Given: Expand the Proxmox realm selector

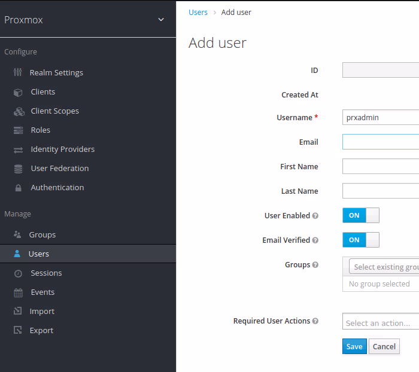Looking at the screenshot, I should pos(160,20).
